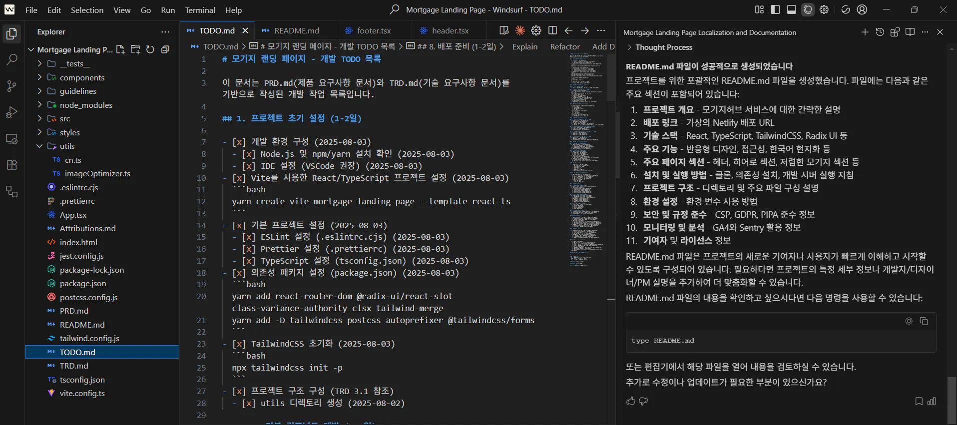Viewport: 957px width, 425px height.
Task: Expand the node_modules folder
Action: pyautogui.click(x=39, y=105)
